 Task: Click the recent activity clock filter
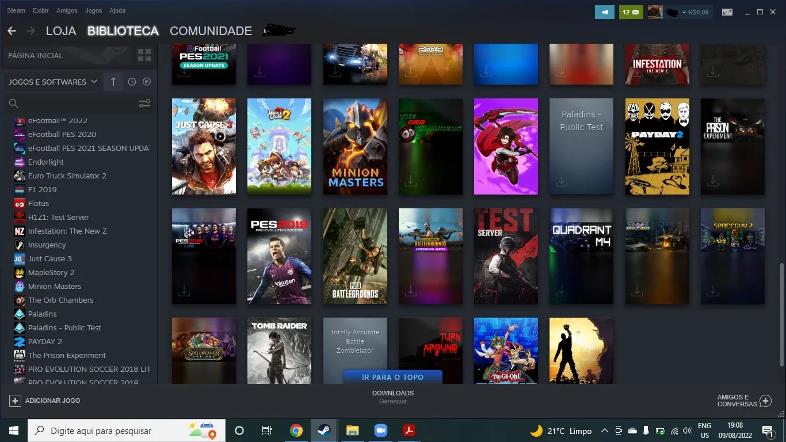(132, 82)
